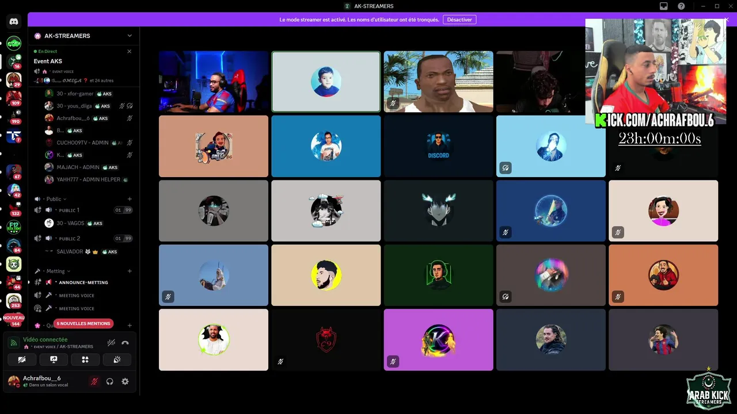Click the green topmost server icon

coord(14,43)
